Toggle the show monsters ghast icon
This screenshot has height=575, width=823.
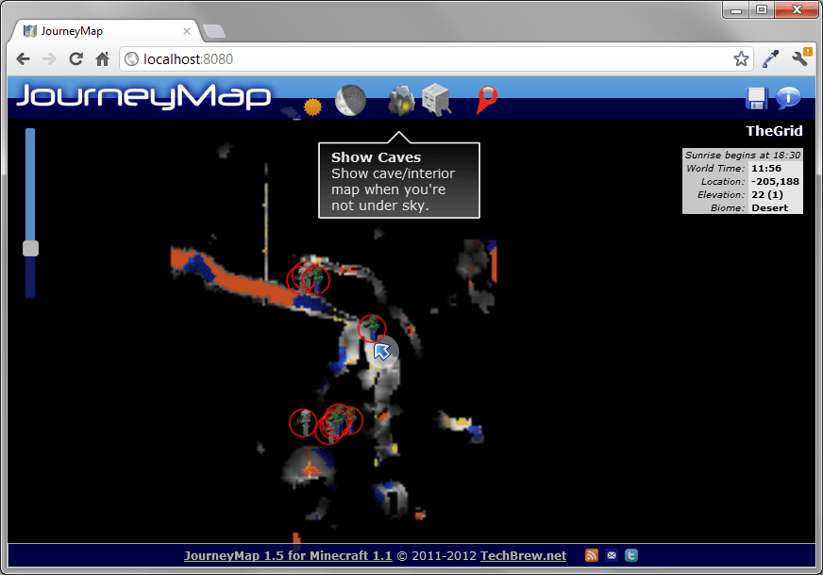pos(437,99)
